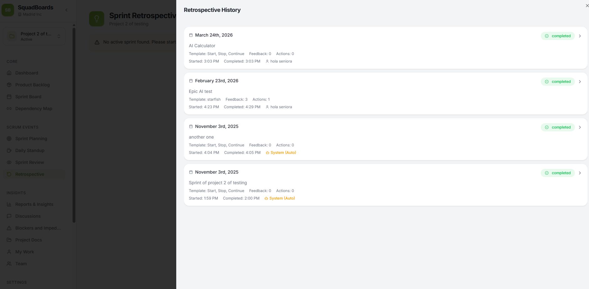Open the Dashboard from the sidebar
This screenshot has height=289, width=589.
(27, 73)
